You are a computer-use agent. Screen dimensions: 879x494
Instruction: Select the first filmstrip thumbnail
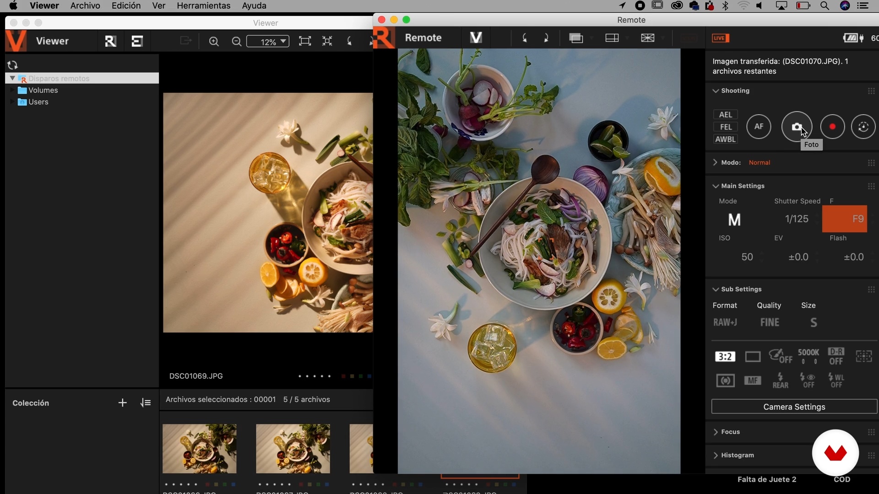200,449
